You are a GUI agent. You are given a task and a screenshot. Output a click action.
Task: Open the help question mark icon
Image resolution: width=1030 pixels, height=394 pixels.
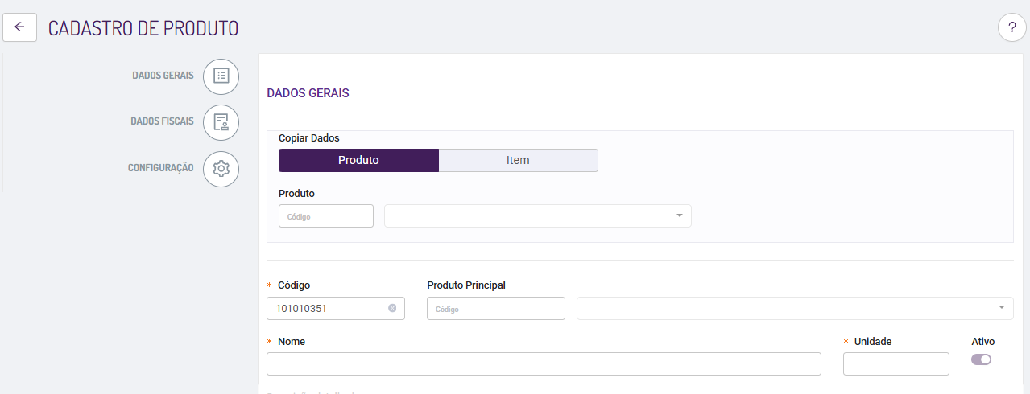pyautogui.click(x=1012, y=27)
